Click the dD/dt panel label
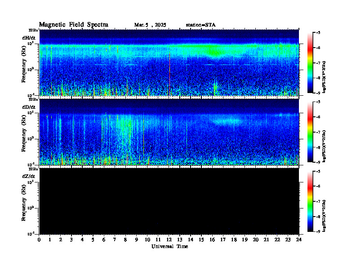 pos(29,107)
